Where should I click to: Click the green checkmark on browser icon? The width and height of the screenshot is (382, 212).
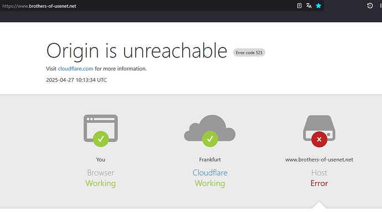click(101, 139)
